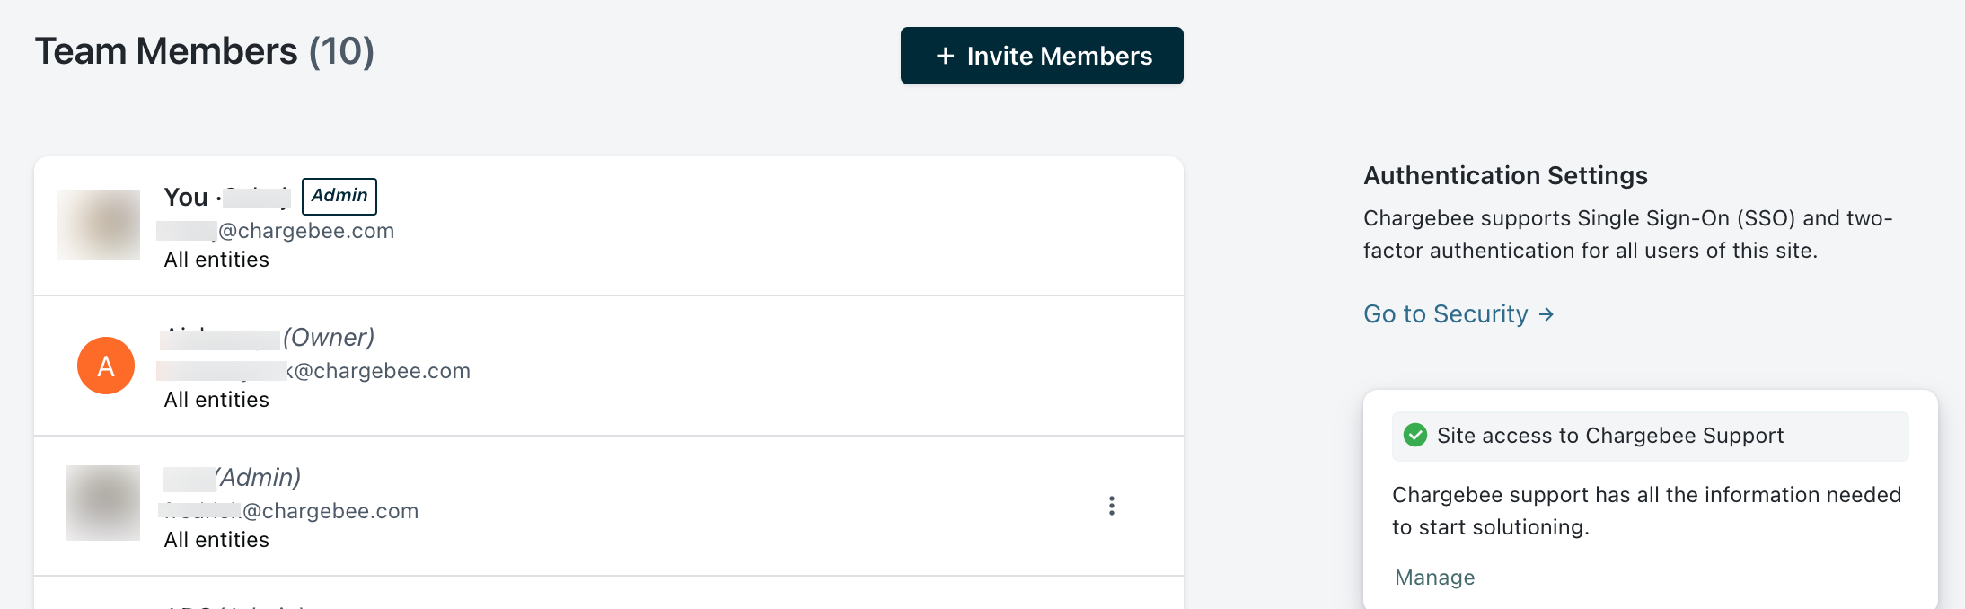This screenshot has height=609, width=1965.
Task: Click the (Owner) label in the second row
Action: click(x=329, y=338)
